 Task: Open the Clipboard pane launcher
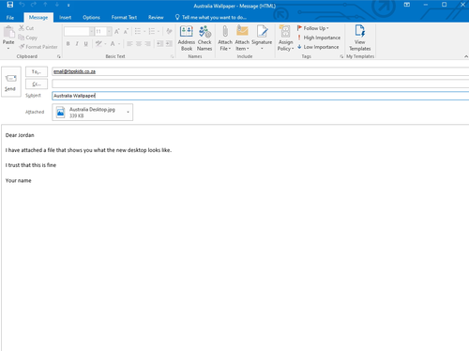[58, 56]
